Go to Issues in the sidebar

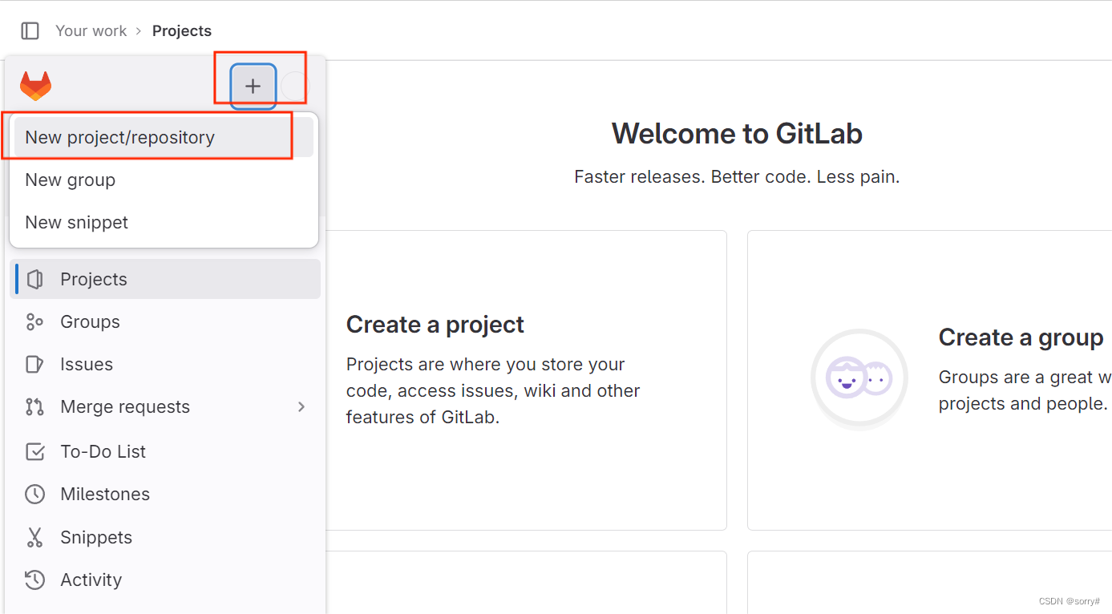(165, 364)
